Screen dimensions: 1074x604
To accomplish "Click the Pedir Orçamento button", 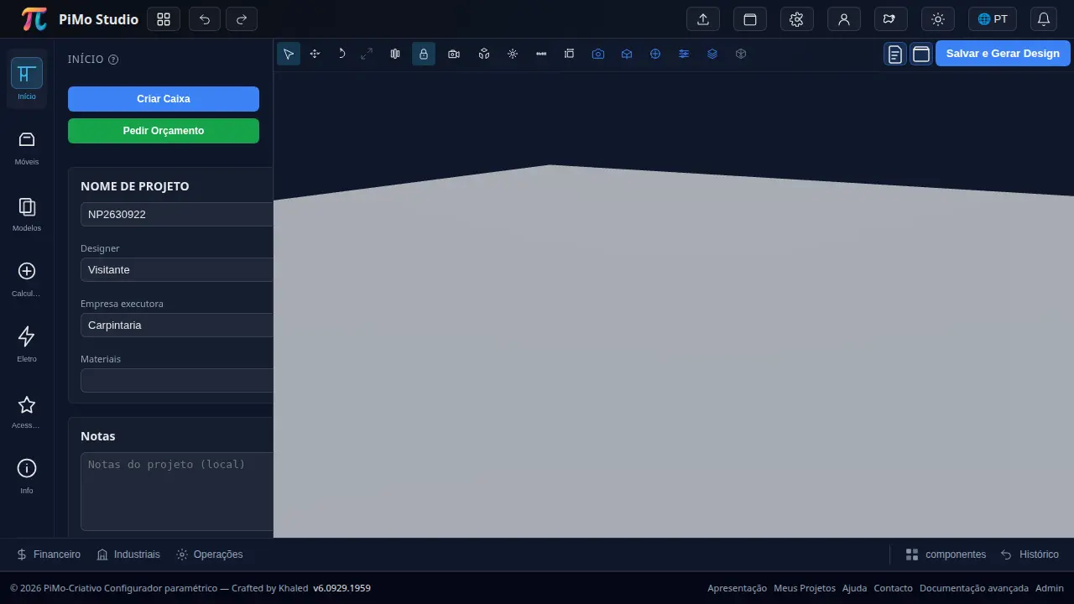I will (x=164, y=131).
